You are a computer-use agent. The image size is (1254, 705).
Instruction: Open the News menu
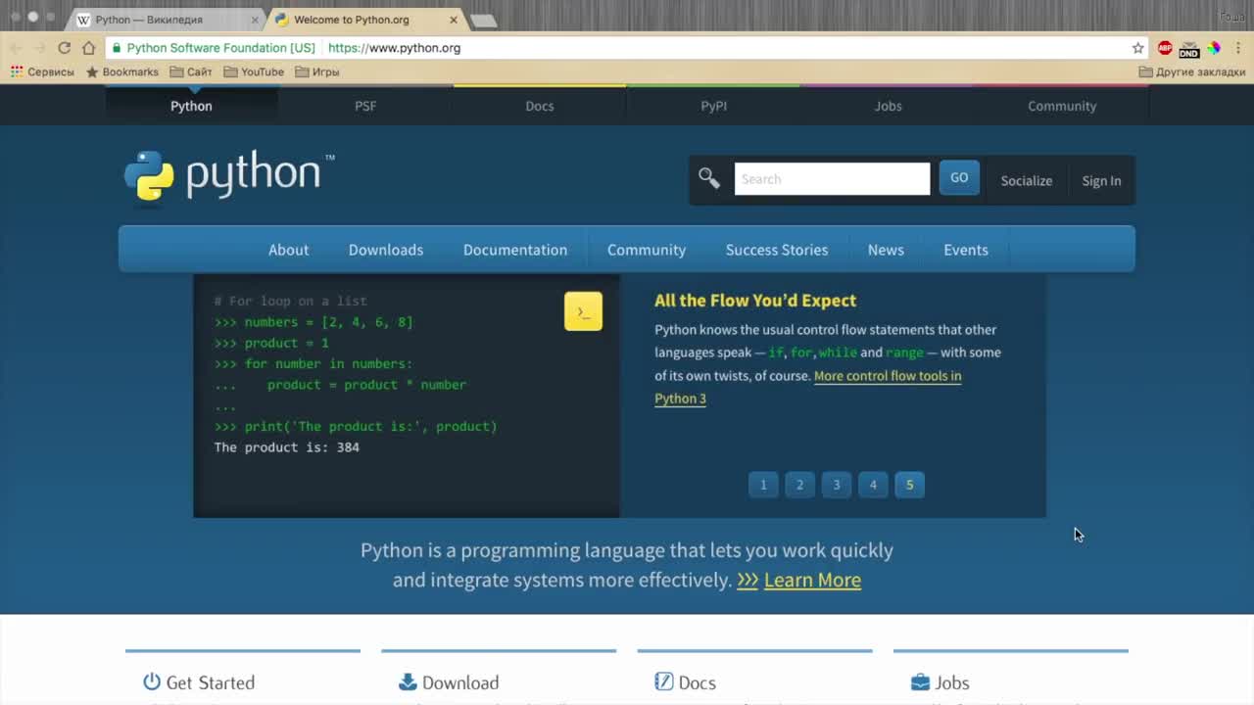886,250
